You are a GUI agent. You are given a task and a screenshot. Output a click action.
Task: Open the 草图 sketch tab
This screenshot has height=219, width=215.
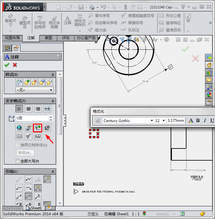pos(48,38)
